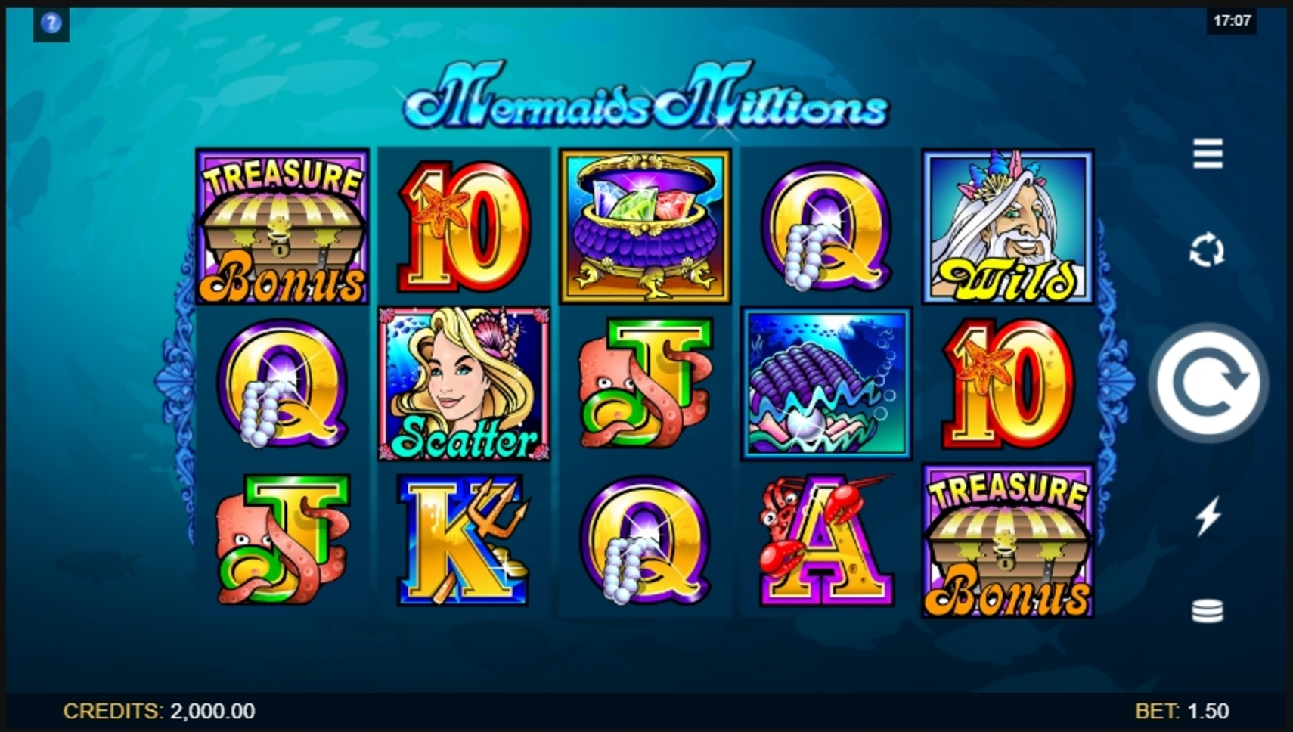Toggle the autoplay circular arrows icon
Screen dimensions: 1293x732
1207,250
